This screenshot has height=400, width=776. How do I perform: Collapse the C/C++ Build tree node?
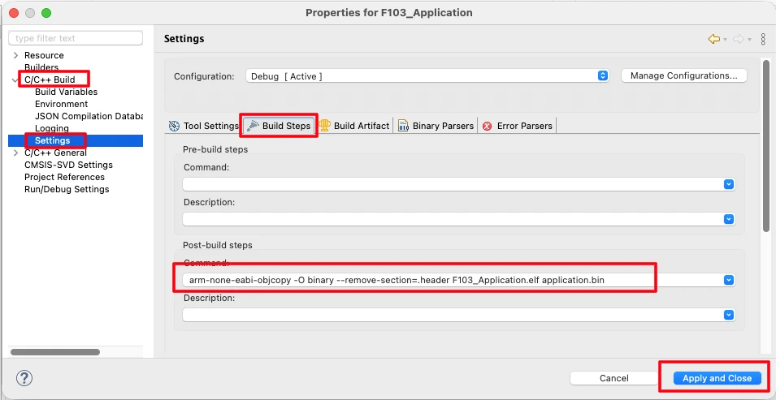(x=16, y=80)
